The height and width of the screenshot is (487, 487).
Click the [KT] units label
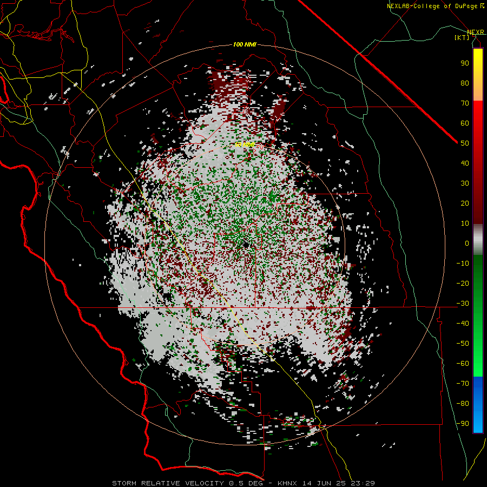pos(462,37)
